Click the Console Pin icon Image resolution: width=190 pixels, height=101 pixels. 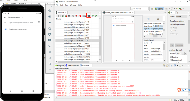(x=172, y=66)
